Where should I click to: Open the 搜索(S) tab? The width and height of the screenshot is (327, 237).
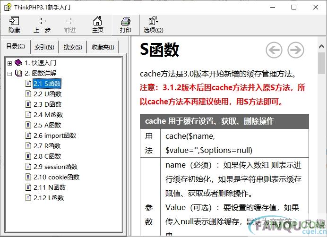[x=73, y=47]
